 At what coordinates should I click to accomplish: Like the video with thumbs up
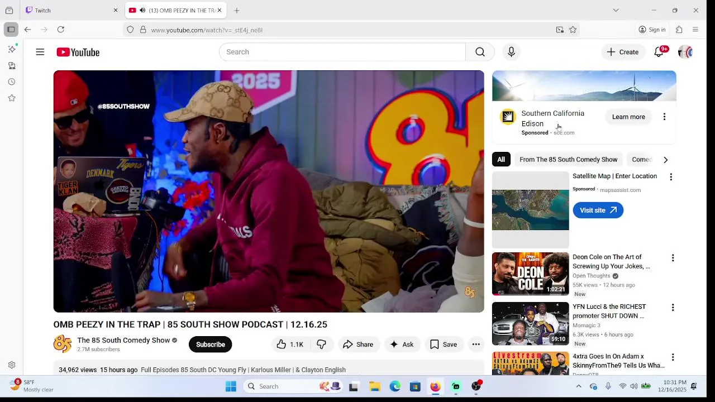pyautogui.click(x=290, y=344)
